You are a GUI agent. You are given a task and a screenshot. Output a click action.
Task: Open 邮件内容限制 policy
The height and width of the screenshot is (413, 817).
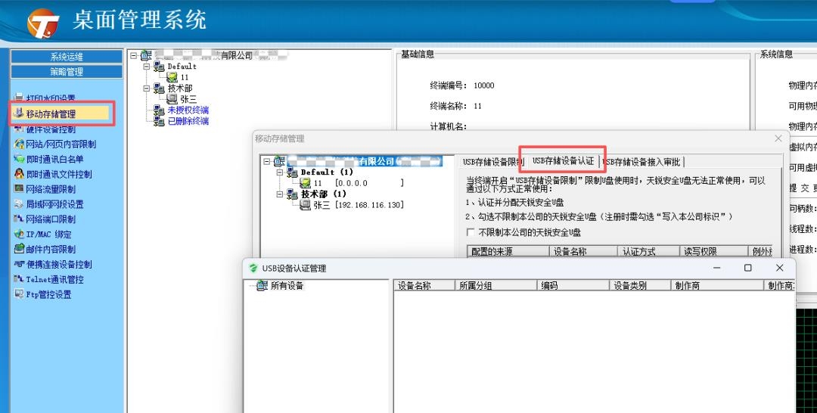(51, 250)
